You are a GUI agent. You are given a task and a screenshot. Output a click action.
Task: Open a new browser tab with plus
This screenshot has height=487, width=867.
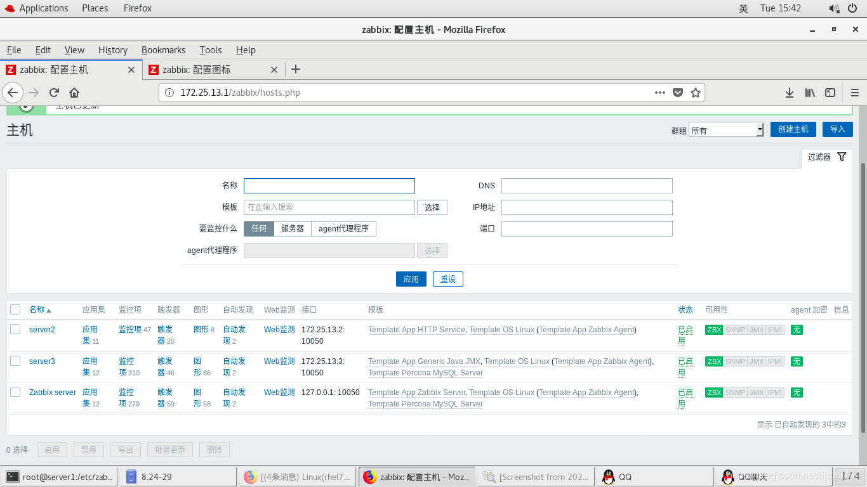tap(295, 69)
